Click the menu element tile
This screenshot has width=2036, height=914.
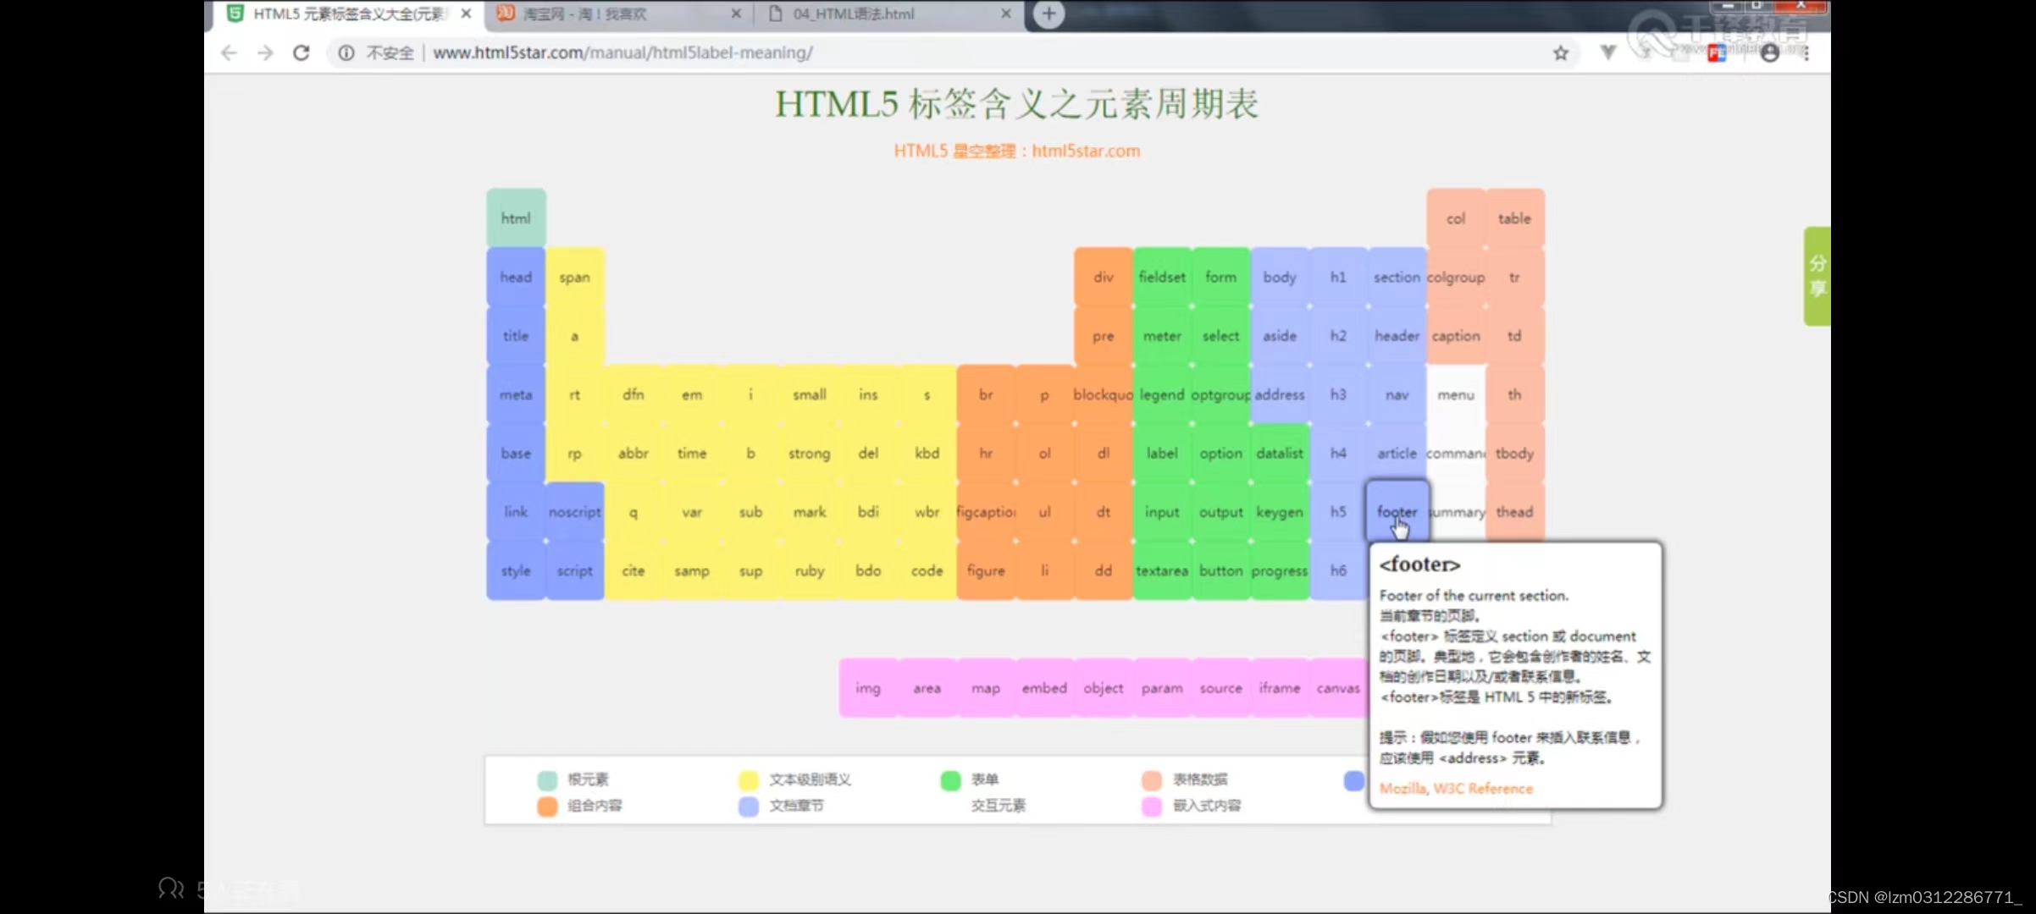[x=1456, y=394]
